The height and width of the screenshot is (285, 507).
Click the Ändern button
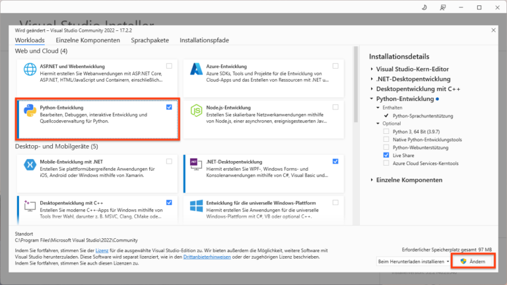point(473,261)
